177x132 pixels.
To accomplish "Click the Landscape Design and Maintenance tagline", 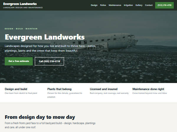I will (x=23, y=8).
